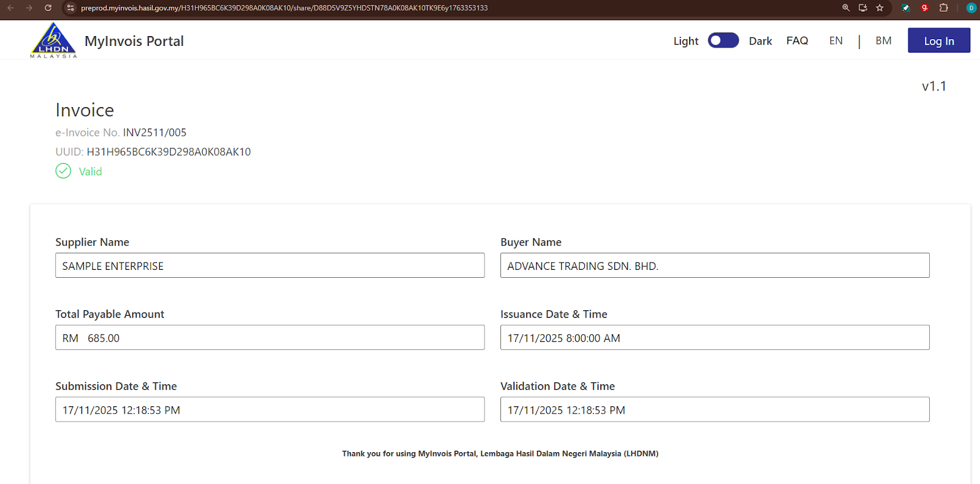Image resolution: width=980 pixels, height=484 pixels.
Task: Click the 'Validation Date & Time' label
Action: 557,386
